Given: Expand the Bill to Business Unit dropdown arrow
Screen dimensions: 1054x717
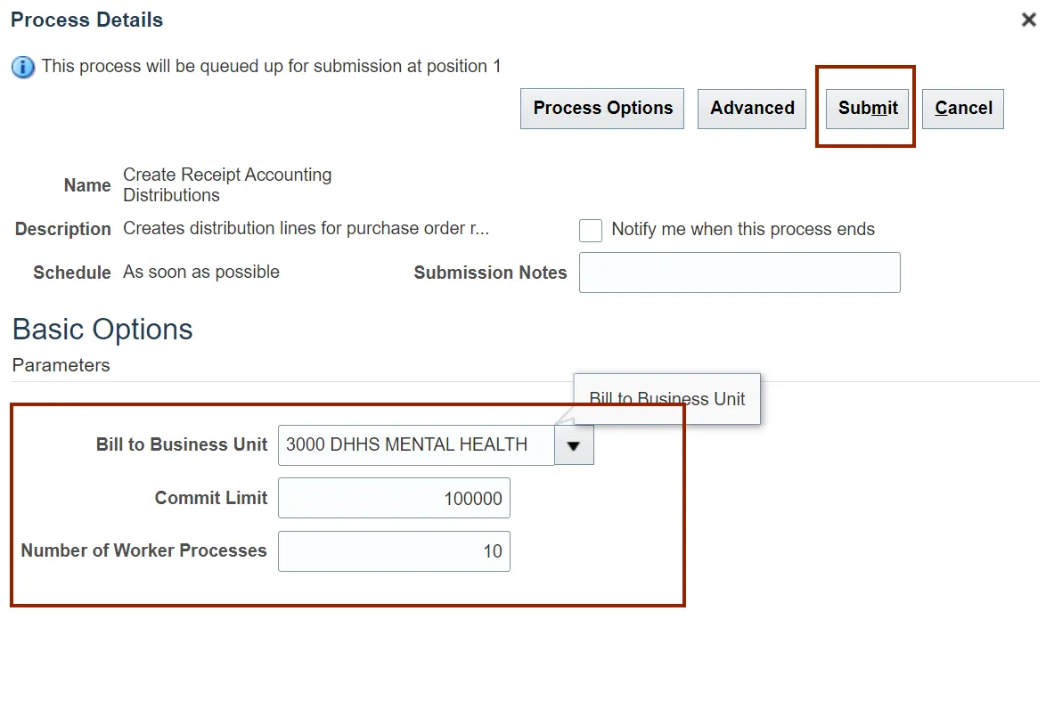Looking at the screenshot, I should pyautogui.click(x=574, y=445).
